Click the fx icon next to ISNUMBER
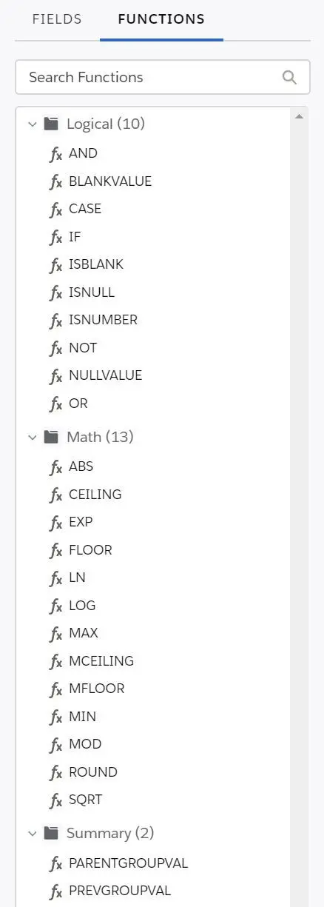324x907 pixels. pos(56,321)
